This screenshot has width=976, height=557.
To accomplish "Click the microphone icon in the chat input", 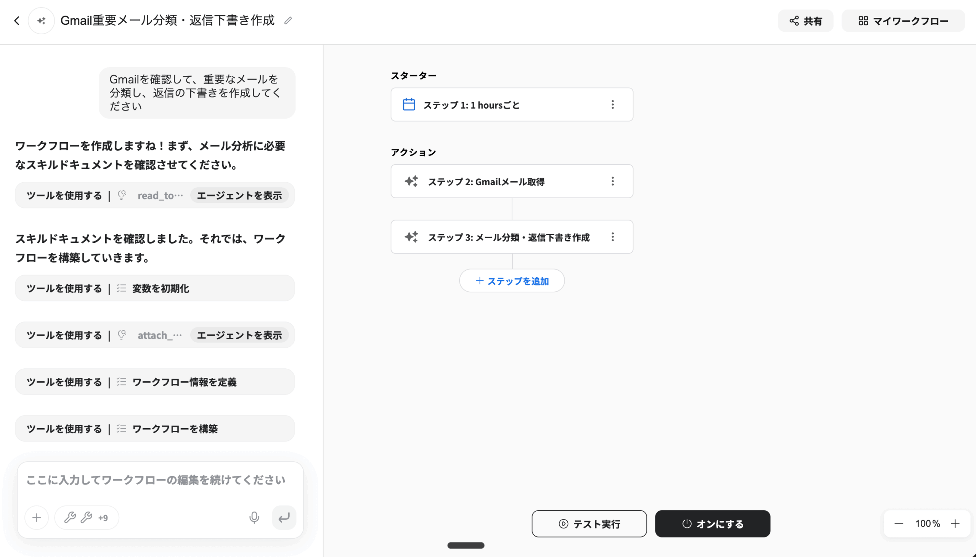I will click(254, 517).
